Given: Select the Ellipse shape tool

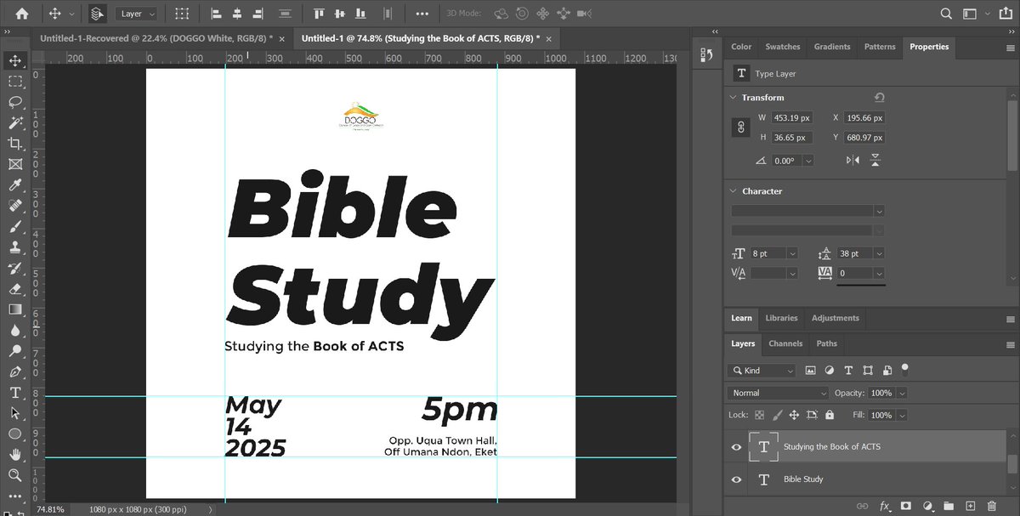Looking at the screenshot, I should click(x=15, y=434).
